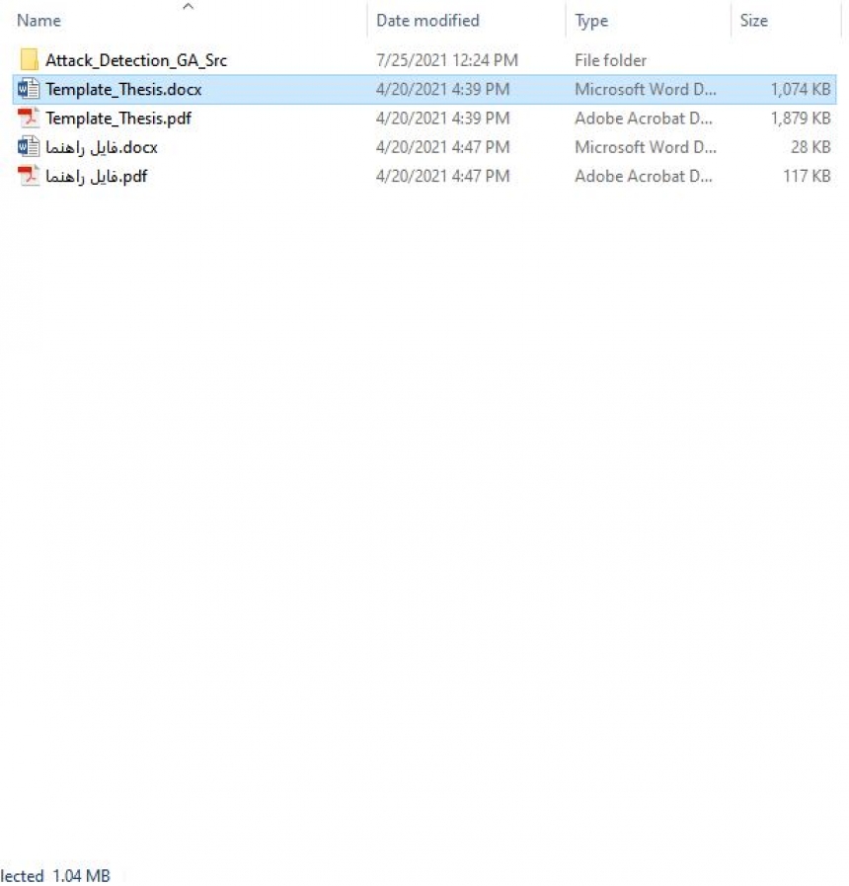Click the date of فایل راهنما.pdf row
The image size is (849, 886).
point(443,176)
